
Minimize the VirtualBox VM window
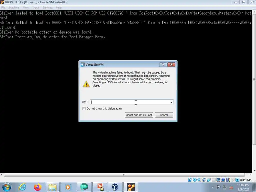click(x=235, y=2)
